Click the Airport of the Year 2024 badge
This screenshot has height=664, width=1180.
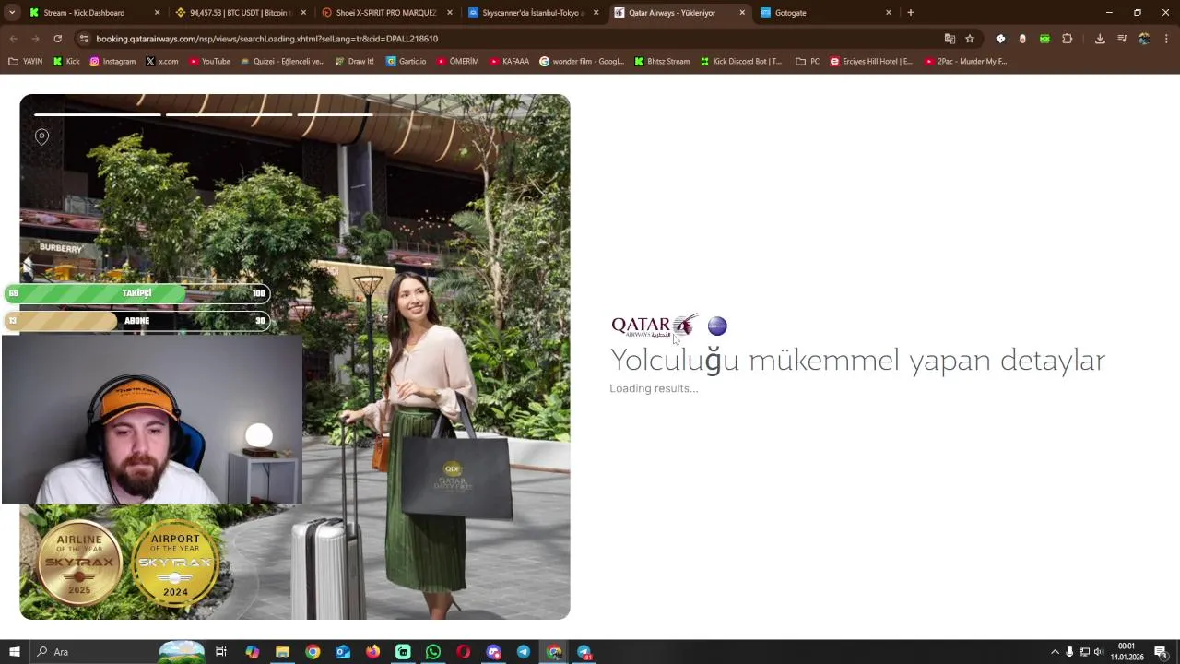click(x=175, y=563)
